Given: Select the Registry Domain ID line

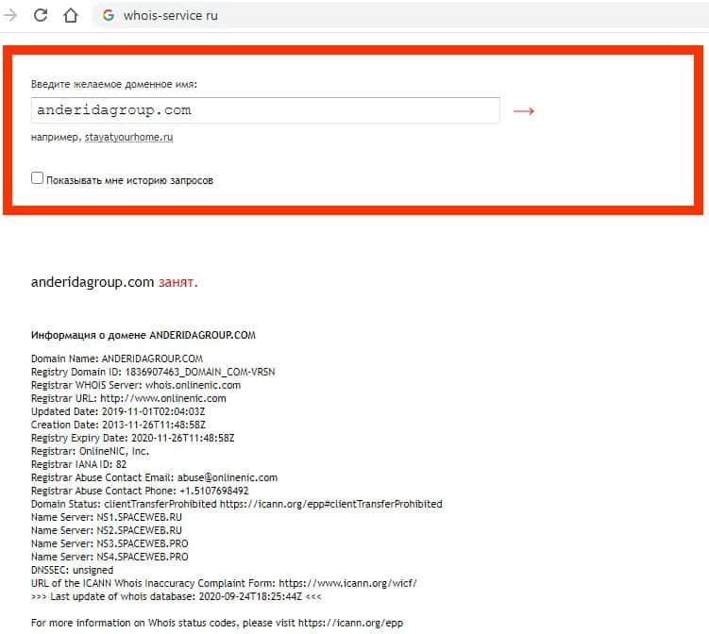Looking at the screenshot, I should 153,372.
